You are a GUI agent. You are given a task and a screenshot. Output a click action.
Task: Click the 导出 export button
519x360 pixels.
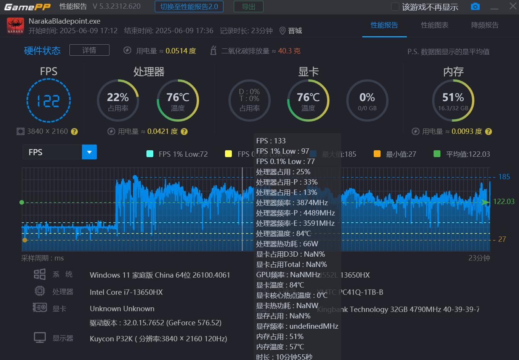tap(249, 6)
